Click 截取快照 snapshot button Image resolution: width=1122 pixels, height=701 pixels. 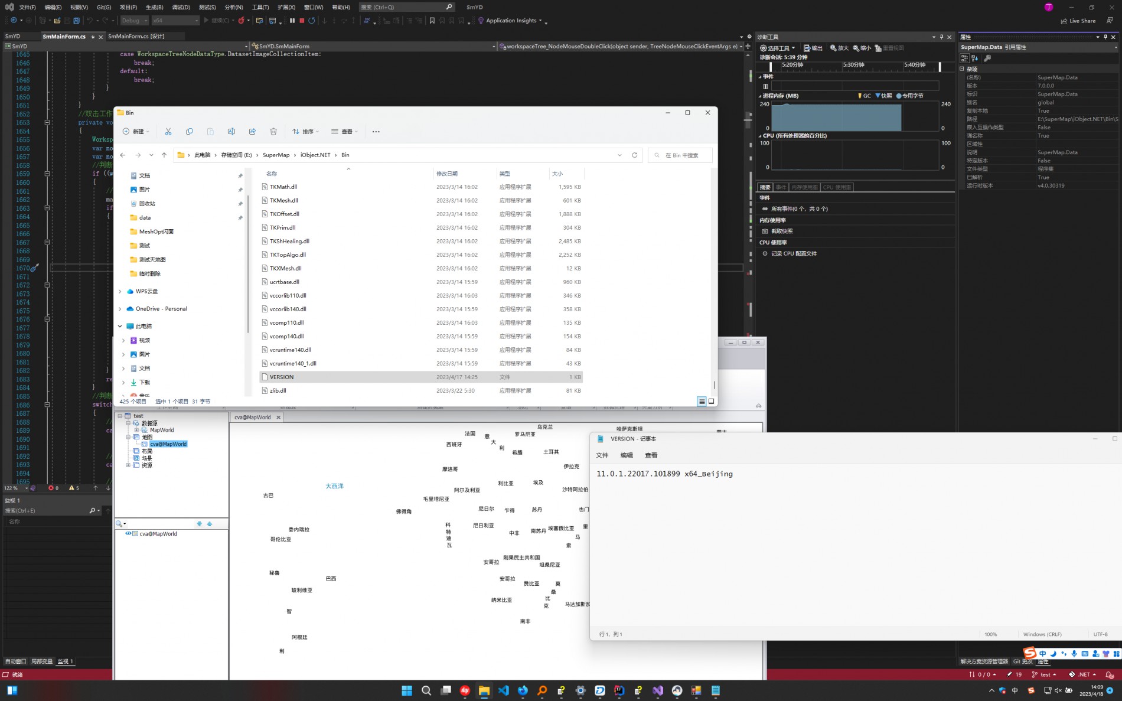point(777,231)
